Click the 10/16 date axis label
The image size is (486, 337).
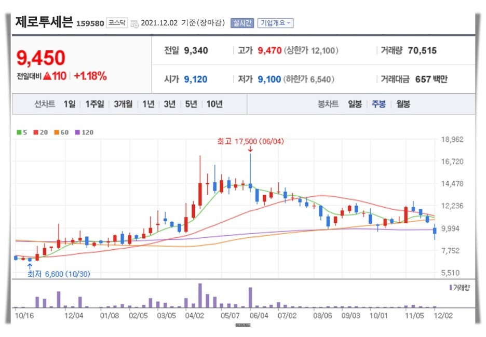point(24,316)
